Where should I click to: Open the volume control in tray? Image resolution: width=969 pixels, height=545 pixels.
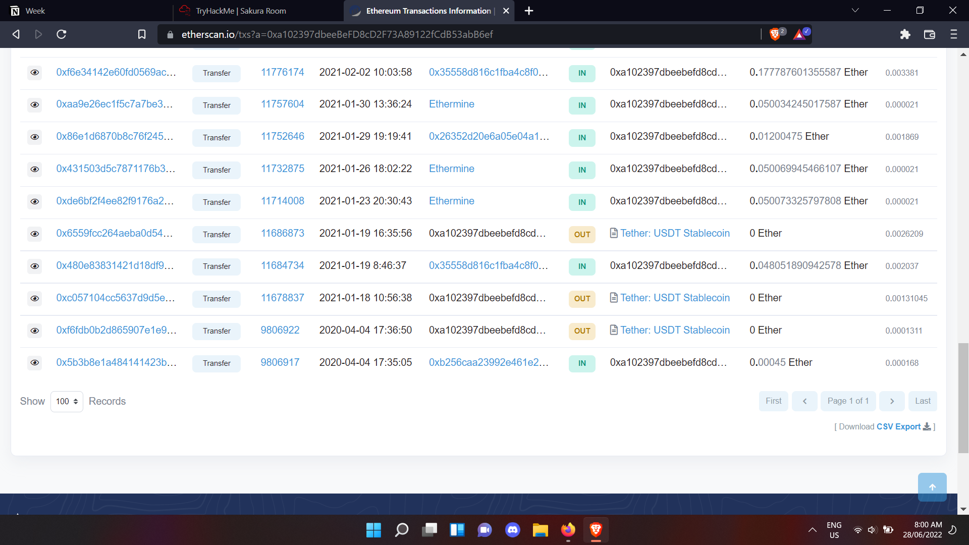[872, 530]
